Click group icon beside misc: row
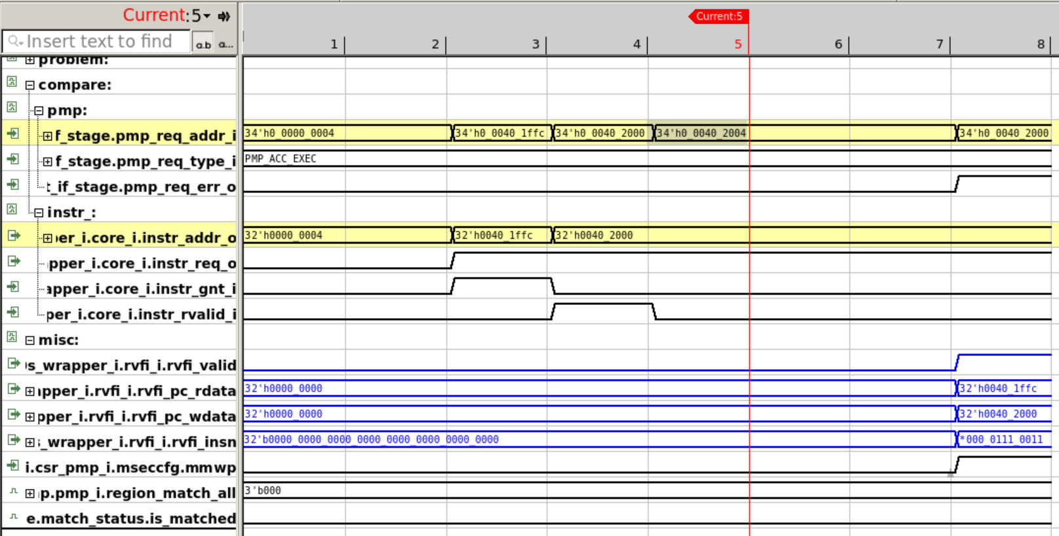The height and width of the screenshot is (536, 1059). [12, 337]
